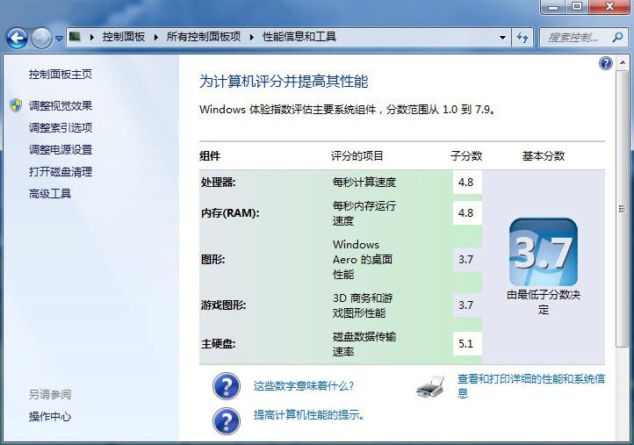Viewport: 634px width, 445px height.
Task: Click the 处理器: row label
Action: click(219, 183)
